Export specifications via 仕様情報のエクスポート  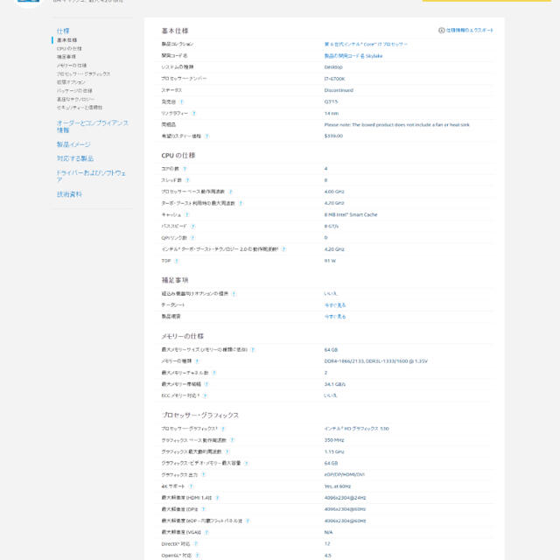pos(465,31)
